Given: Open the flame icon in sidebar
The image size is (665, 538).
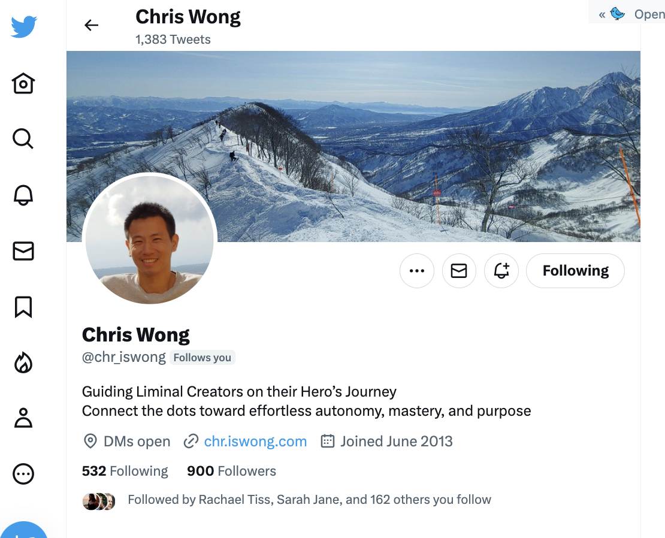Looking at the screenshot, I should point(23,363).
